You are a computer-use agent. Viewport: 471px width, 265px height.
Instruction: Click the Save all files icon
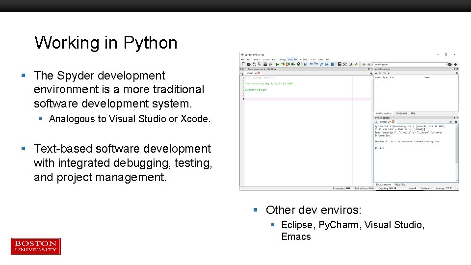pyautogui.click(x=260, y=64)
